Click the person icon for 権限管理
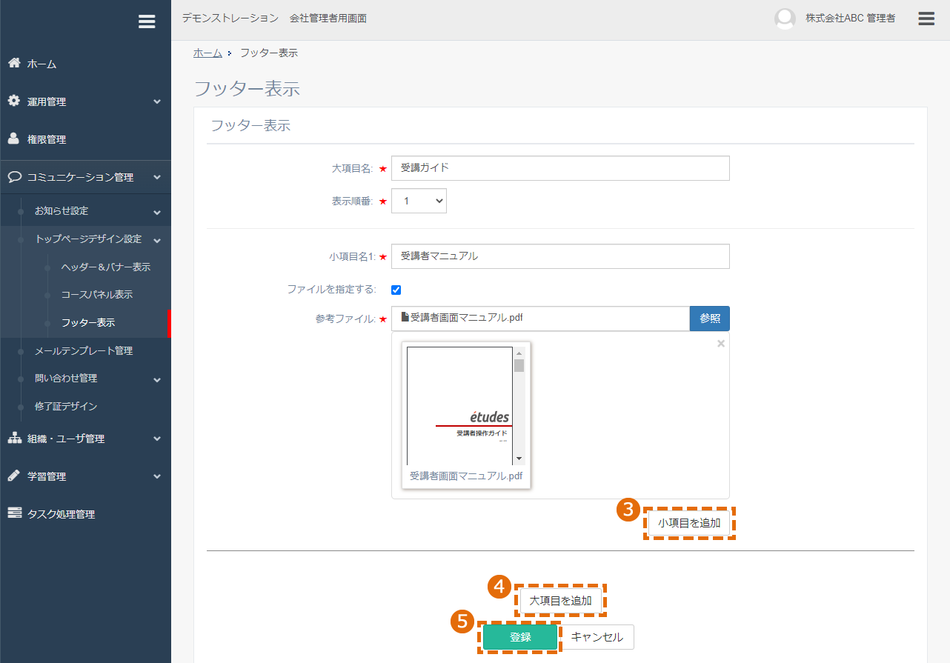The image size is (950, 663). click(x=14, y=139)
